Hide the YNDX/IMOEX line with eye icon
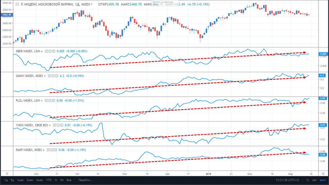Screen dimensions: 329x185 pyautogui.click(x=54, y=125)
